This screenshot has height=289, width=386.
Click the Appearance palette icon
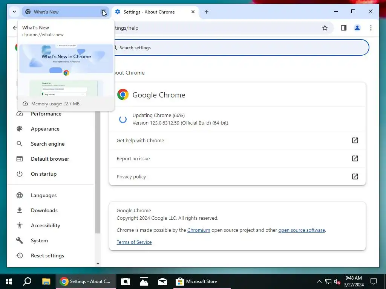20,129
